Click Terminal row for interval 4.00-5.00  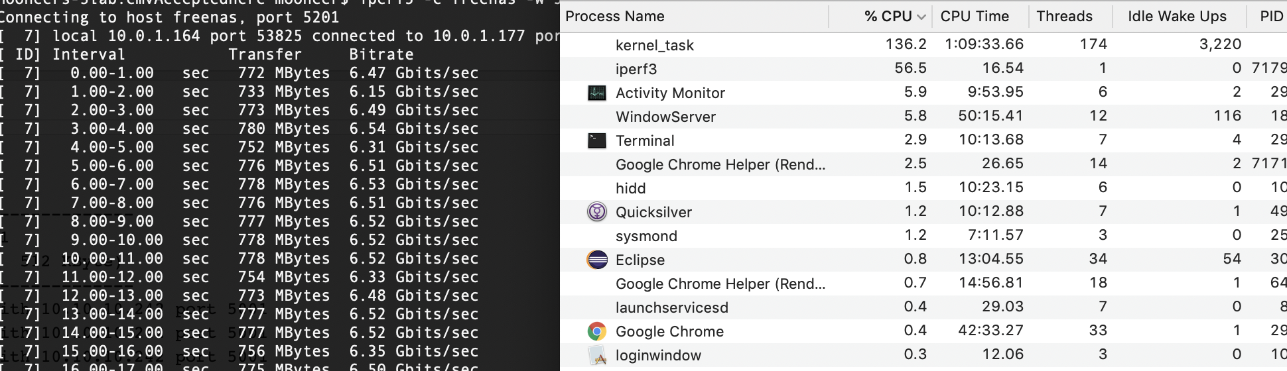point(239,147)
